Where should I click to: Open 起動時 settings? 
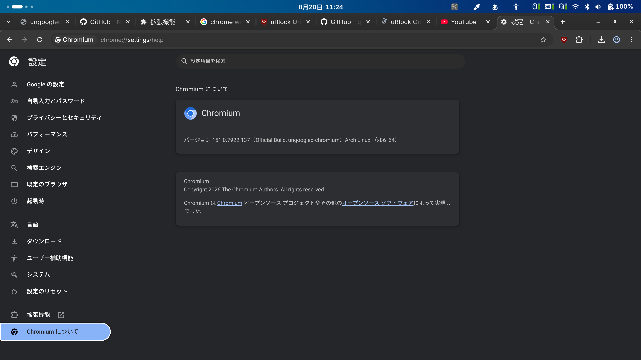pyautogui.click(x=56, y=201)
